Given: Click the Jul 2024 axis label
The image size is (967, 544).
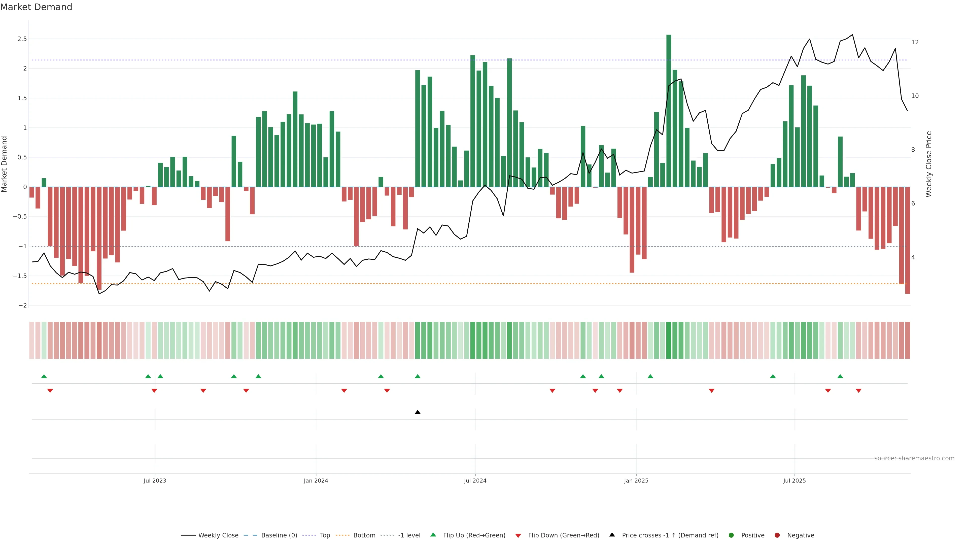Looking at the screenshot, I should [x=475, y=481].
